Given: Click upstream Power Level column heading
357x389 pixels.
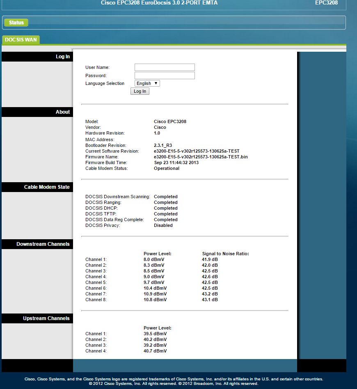Looking at the screenshot, I should 157,328.
